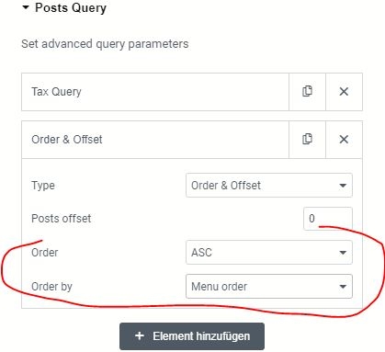Duplicate the Tax Query item

tap(307, 92)
